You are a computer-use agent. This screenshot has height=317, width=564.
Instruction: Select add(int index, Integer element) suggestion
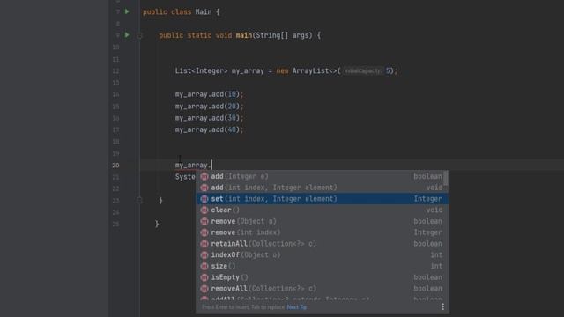[323, 188]
